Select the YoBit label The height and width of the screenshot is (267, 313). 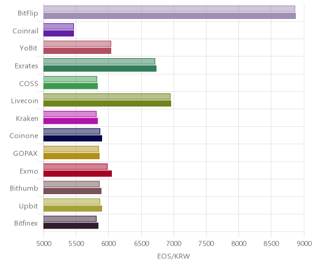click(x=29, y=48)
